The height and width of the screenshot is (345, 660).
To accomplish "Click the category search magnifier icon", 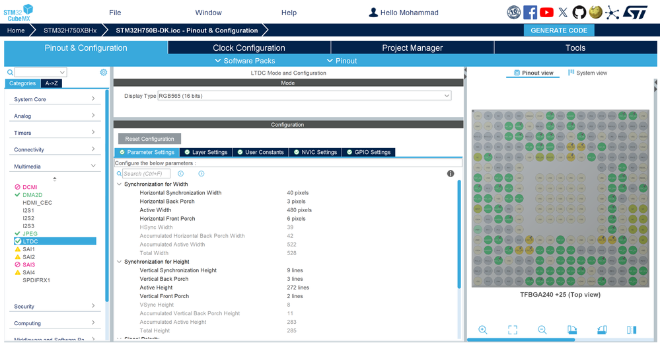I will tap(10, 73).
